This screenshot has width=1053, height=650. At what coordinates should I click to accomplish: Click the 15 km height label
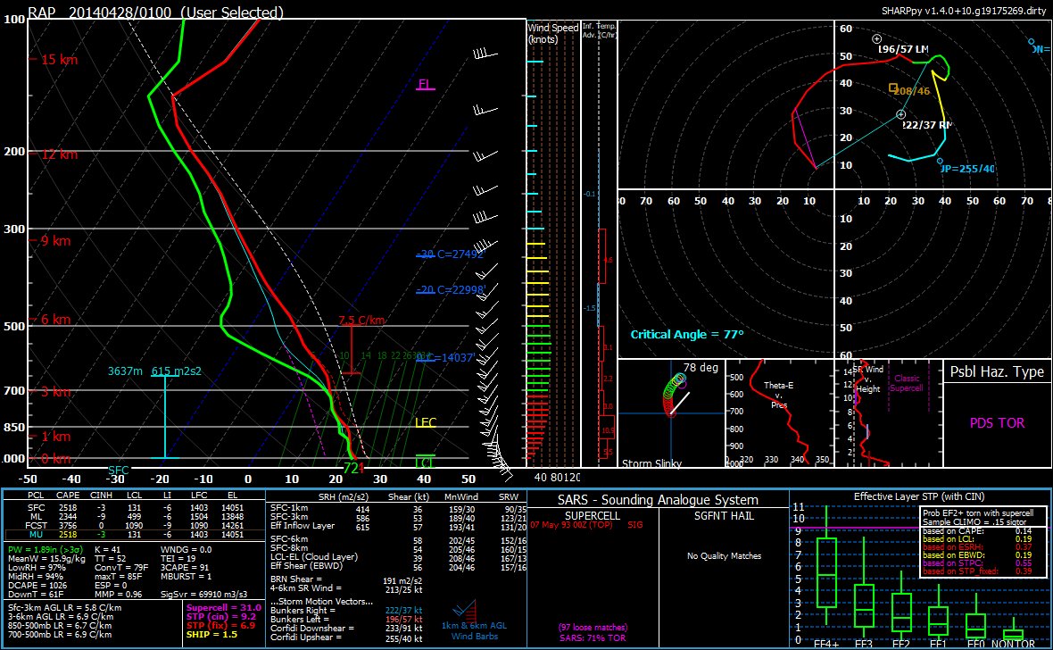pyautogui.click(x=58, y=60)
